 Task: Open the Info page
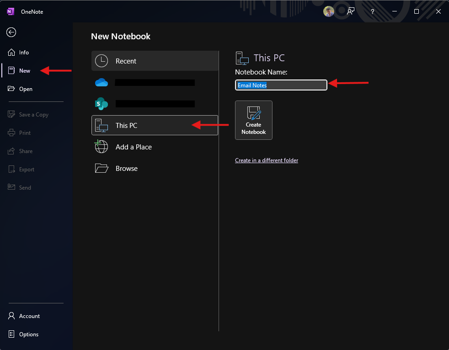pos(24,53)
